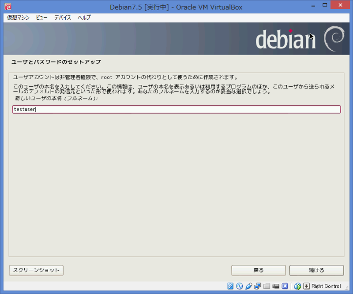The width and height of the screenshot is (353, 294).
Task: Click the USB devices status icon
Action: coord(248,286)
